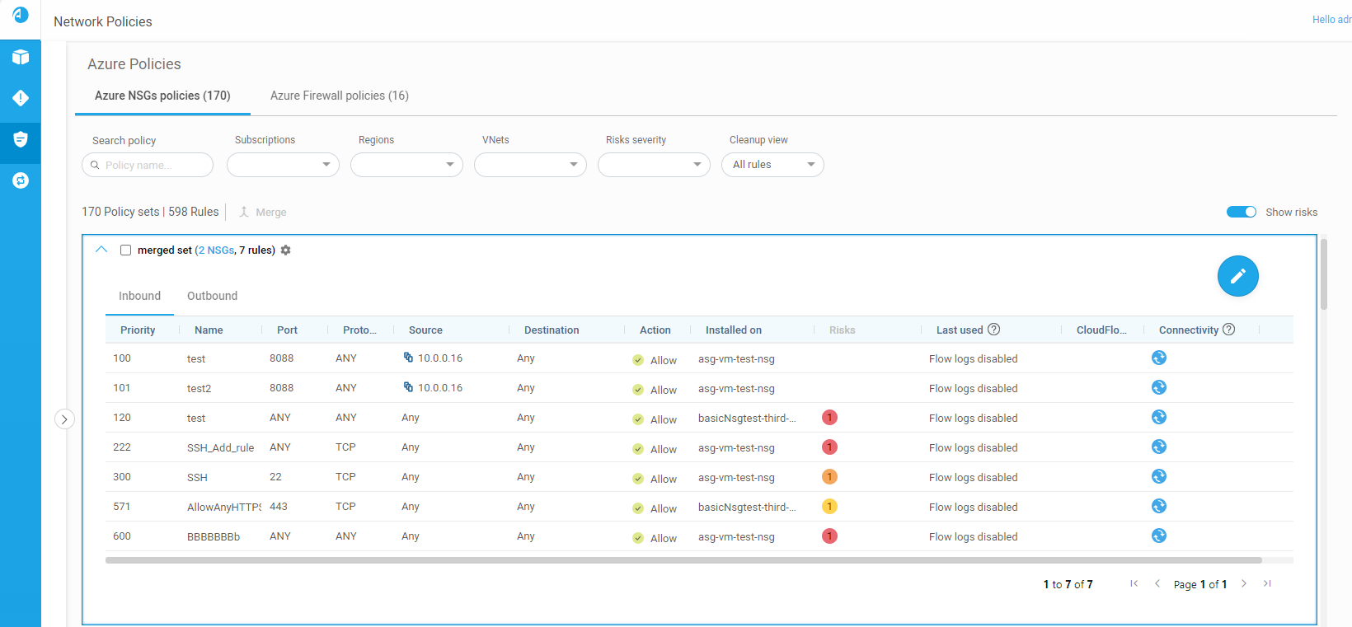
Task: Sort by Priority column header
Action: [x=138, y=330]
